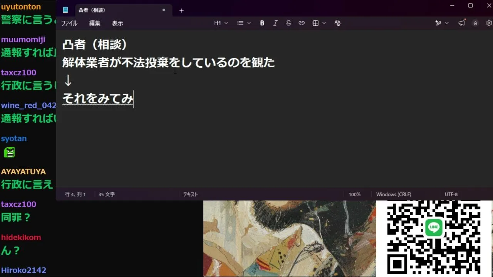Click username syotan in chat
Image resolution: width=493 pixels, height=277 pixels.
14,138
